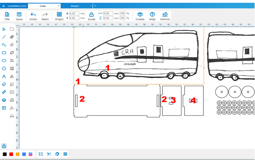Click the Advice button
This screenshot has width=255, height=160.
pyautogui.click(x=165, y=16)
